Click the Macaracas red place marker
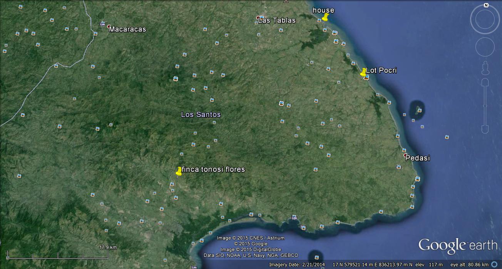 pos(109,27)
